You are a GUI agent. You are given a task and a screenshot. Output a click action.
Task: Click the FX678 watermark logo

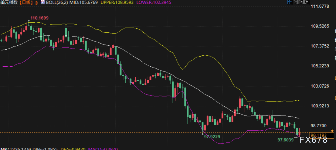click(313, 140)
